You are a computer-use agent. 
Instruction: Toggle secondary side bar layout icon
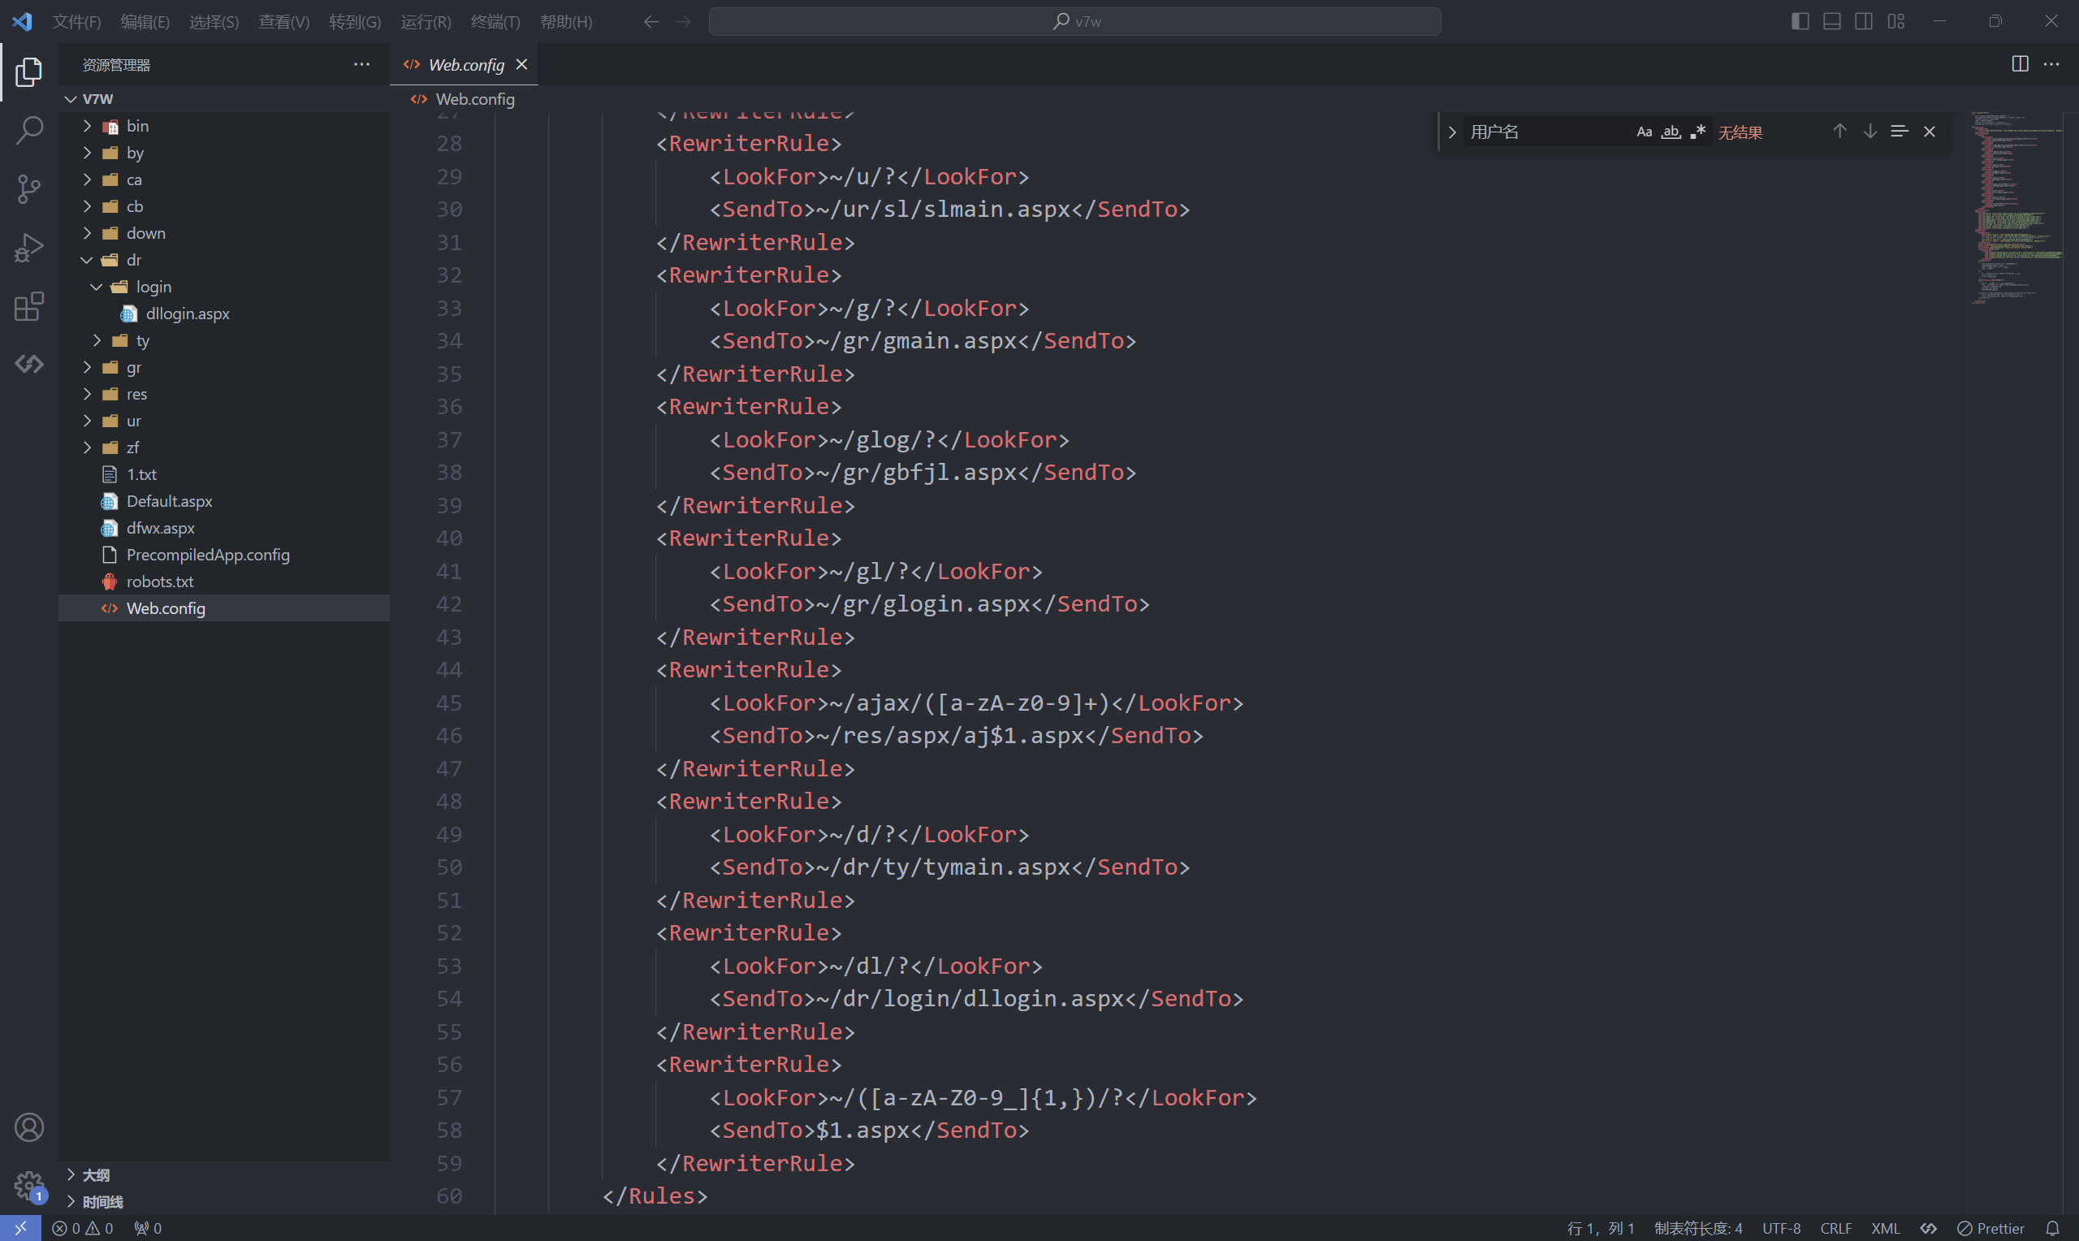click(x=1863, y=21)
